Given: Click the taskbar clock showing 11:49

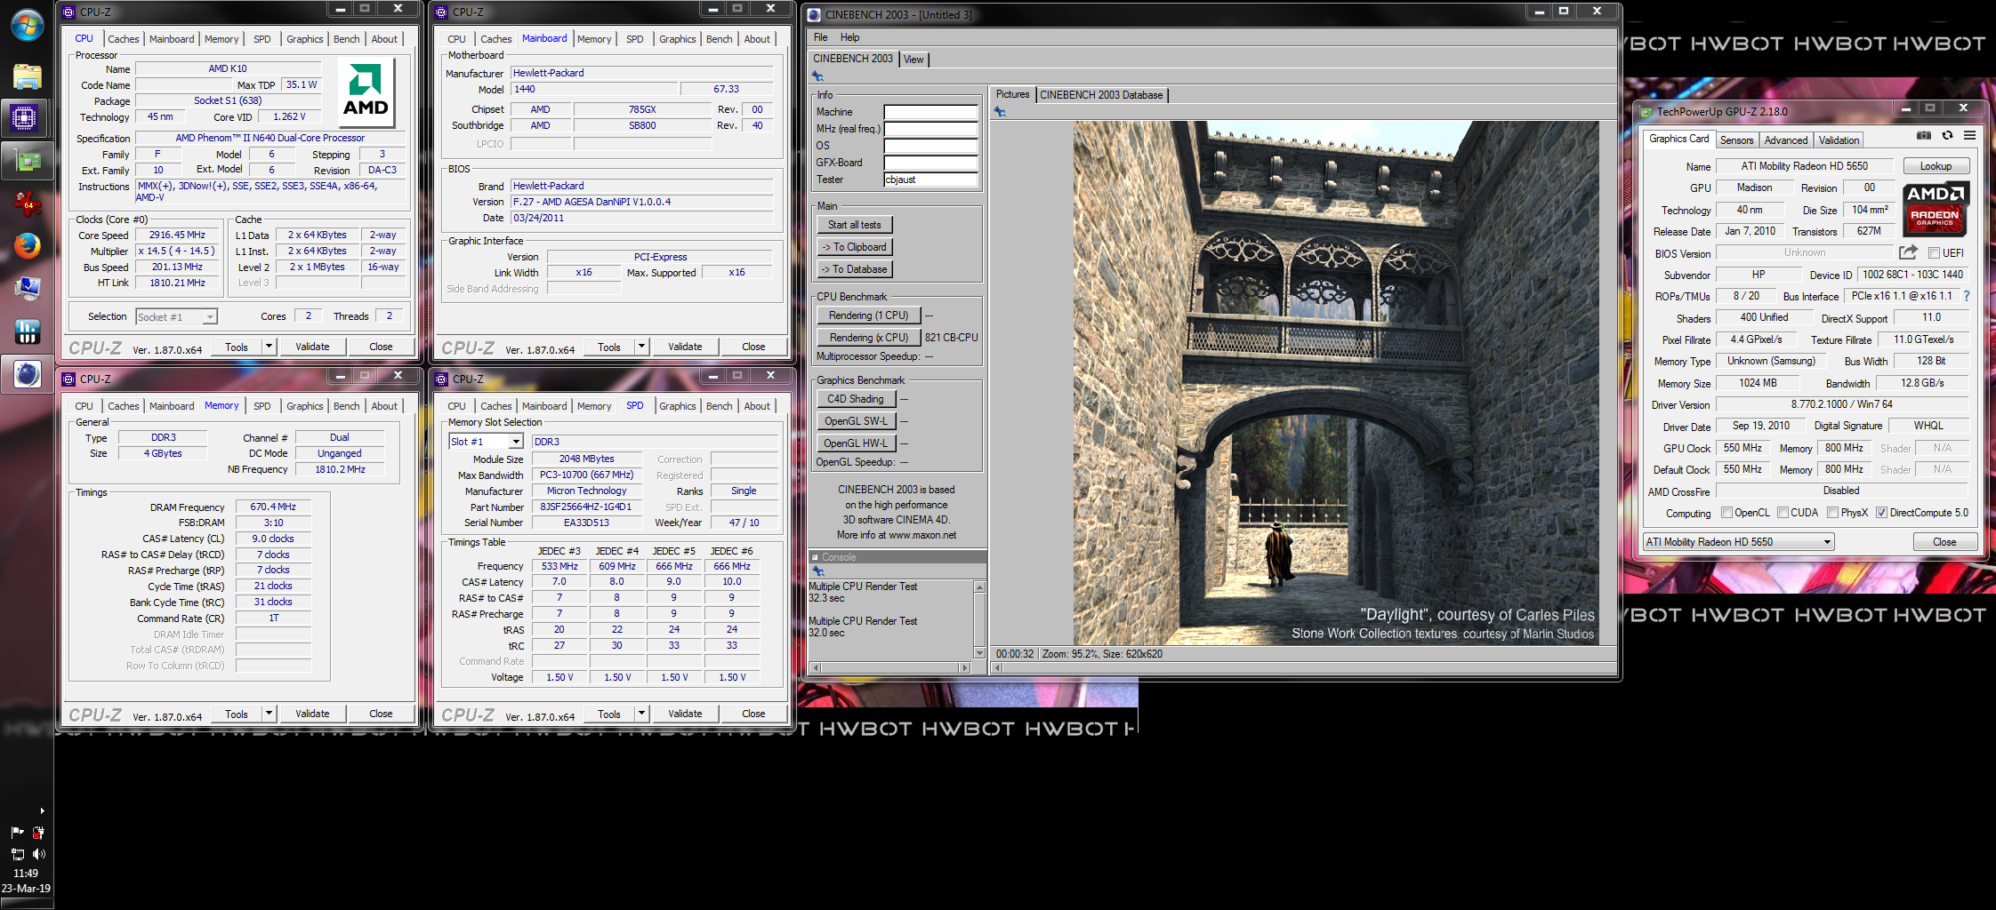Looking at the screenshot, I should coord(26,874).
